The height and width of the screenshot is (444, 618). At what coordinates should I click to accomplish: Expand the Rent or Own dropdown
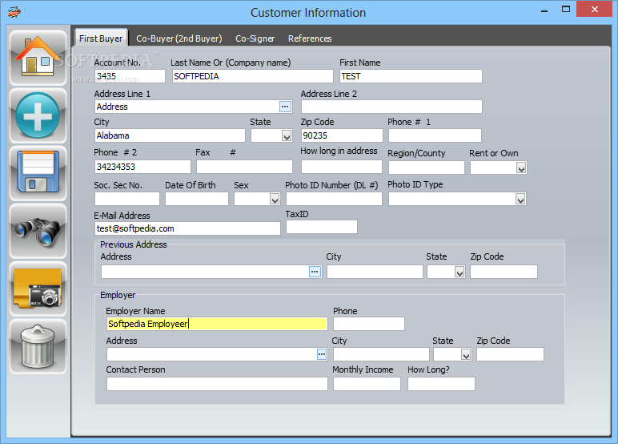click(521, 168)
